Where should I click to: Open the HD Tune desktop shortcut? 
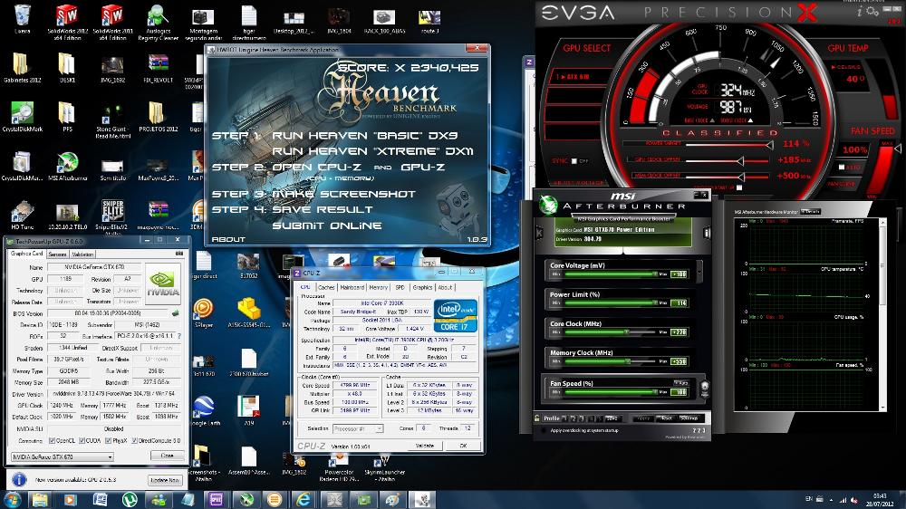[x=22, y=215]
